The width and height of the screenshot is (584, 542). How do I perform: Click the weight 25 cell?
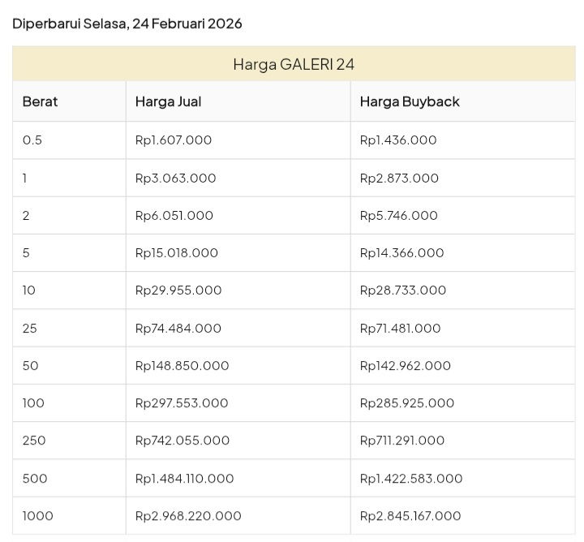(x=30, y=328)
